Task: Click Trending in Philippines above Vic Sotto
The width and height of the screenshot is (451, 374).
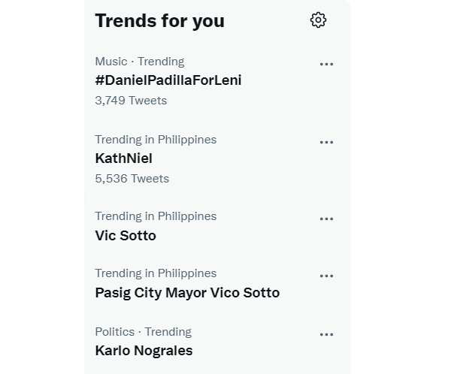Action: click(156, 216)
